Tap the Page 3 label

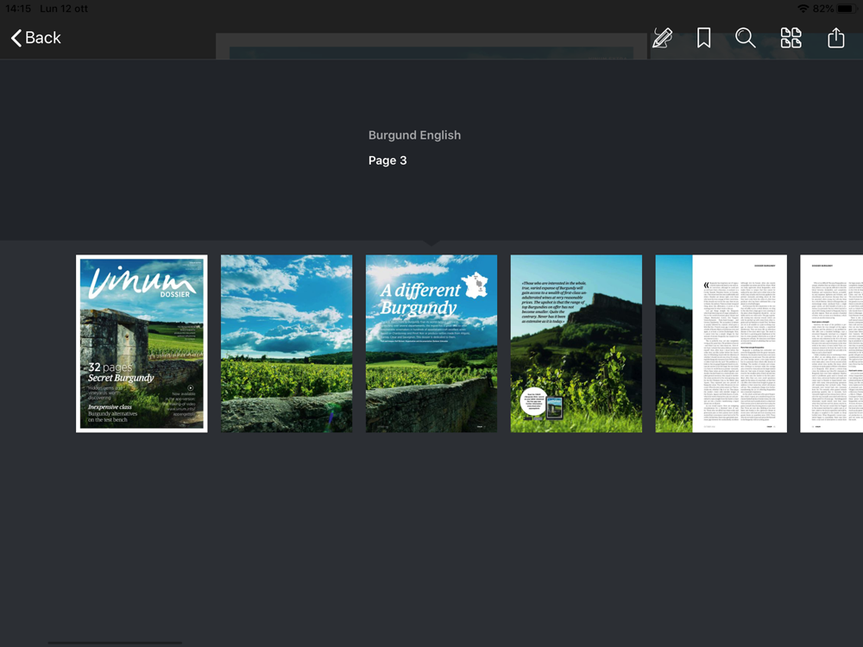pyautogui.click(x=387, y=160)
